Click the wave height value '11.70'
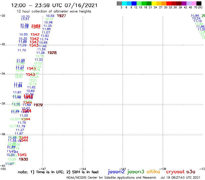The width and height of the screenshot is (205, 180). tap(22, 50)
